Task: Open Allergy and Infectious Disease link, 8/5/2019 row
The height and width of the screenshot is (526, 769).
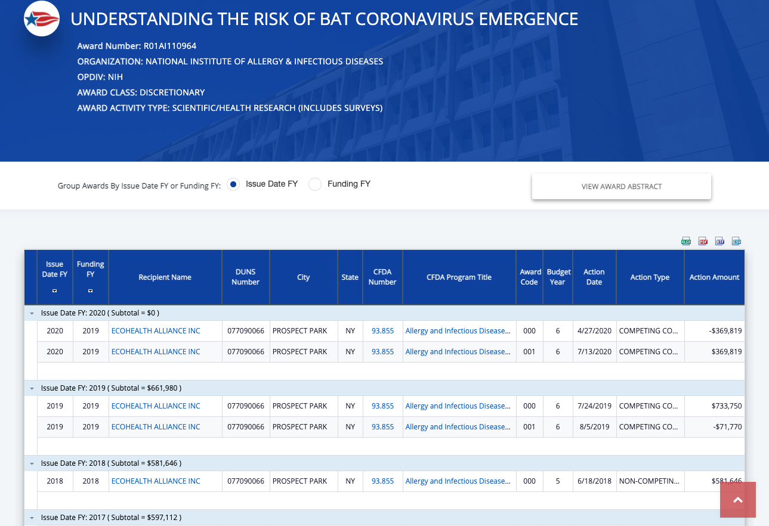Action: (x=458, y=427)
